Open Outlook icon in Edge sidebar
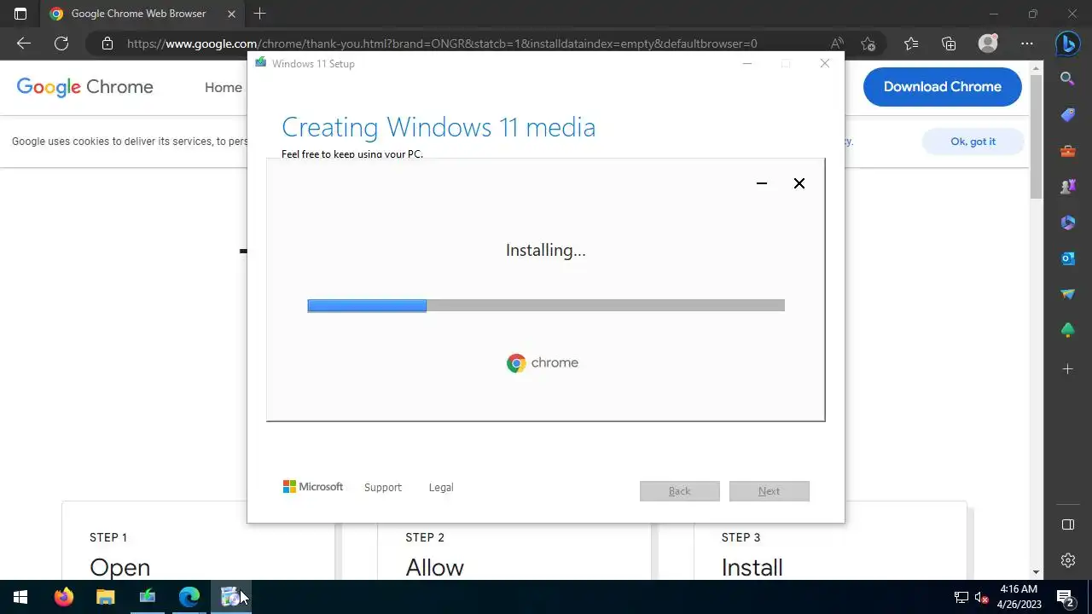Viewport: 1092px width, 614px height. (1067, 258)
